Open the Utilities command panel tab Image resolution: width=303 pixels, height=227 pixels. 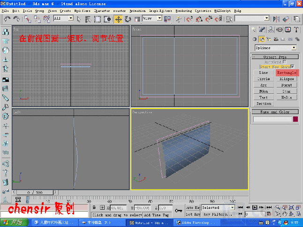click(296, 29)
